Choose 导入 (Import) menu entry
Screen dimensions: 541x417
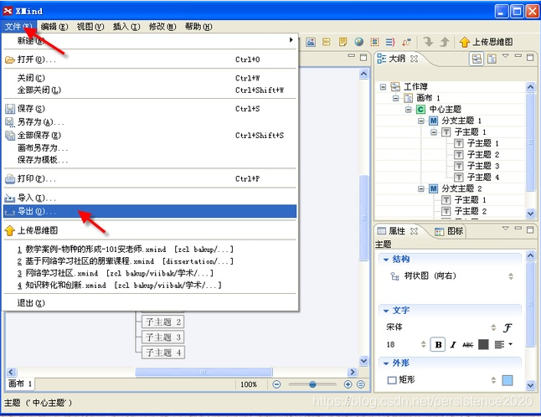(x=150, y=198)
